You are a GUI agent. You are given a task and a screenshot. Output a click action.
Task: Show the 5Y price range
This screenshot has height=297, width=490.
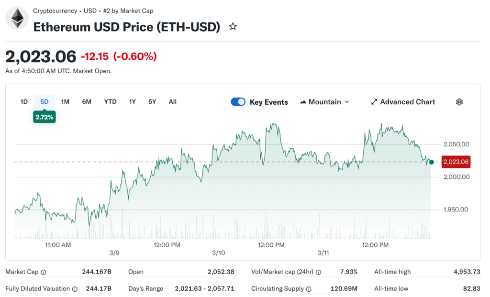point(152,101)
